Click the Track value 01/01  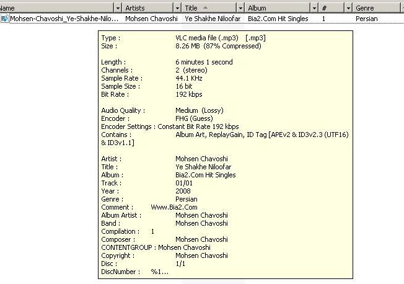[x=184, y=183]
